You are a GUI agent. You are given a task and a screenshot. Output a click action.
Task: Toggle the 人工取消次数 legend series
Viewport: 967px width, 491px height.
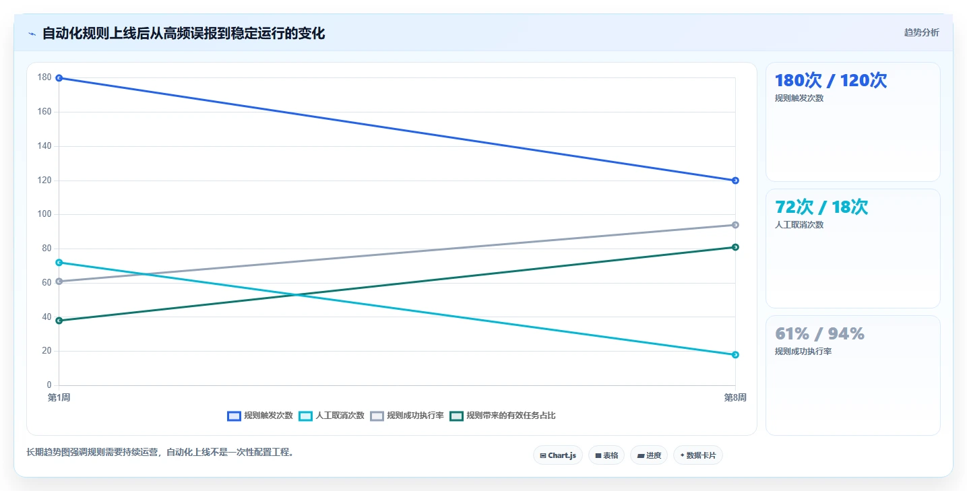click(x=331, y=416)
